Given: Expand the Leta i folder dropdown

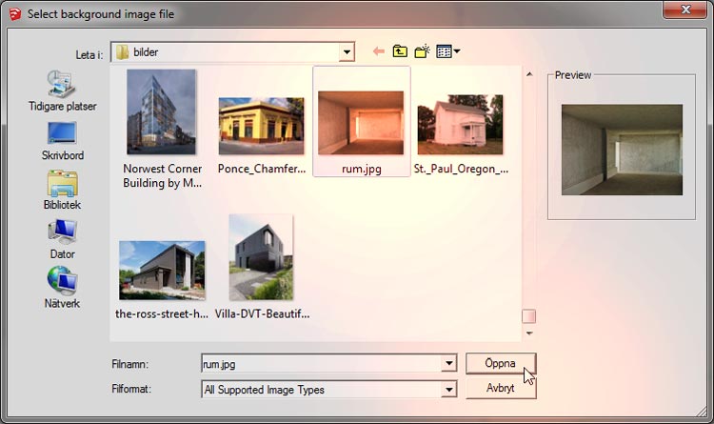Looking at the screenshot, I should click(x=347, y=52).
